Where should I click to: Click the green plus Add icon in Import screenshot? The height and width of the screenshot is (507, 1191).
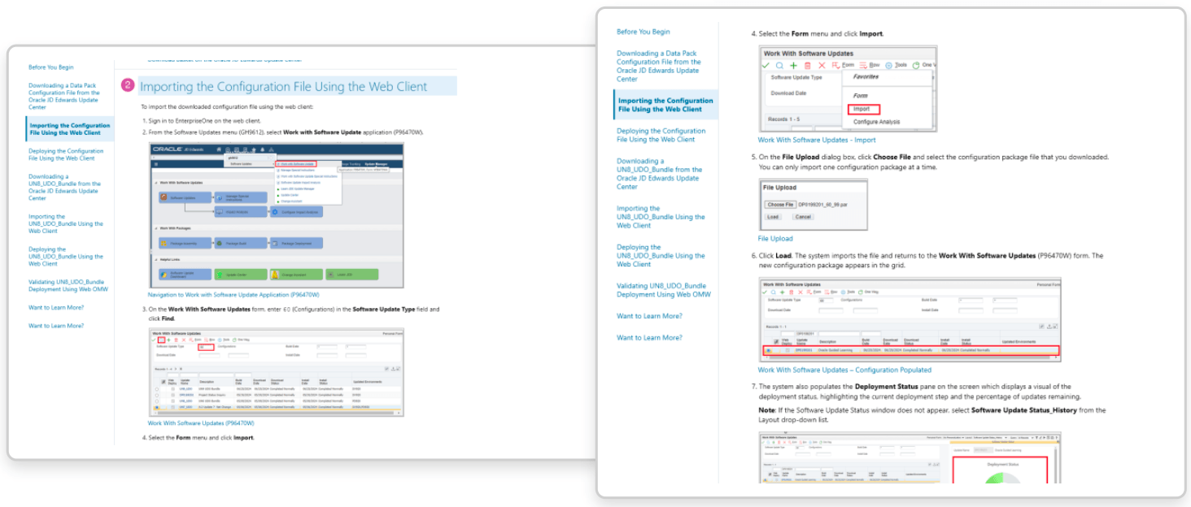coord(793,65)
